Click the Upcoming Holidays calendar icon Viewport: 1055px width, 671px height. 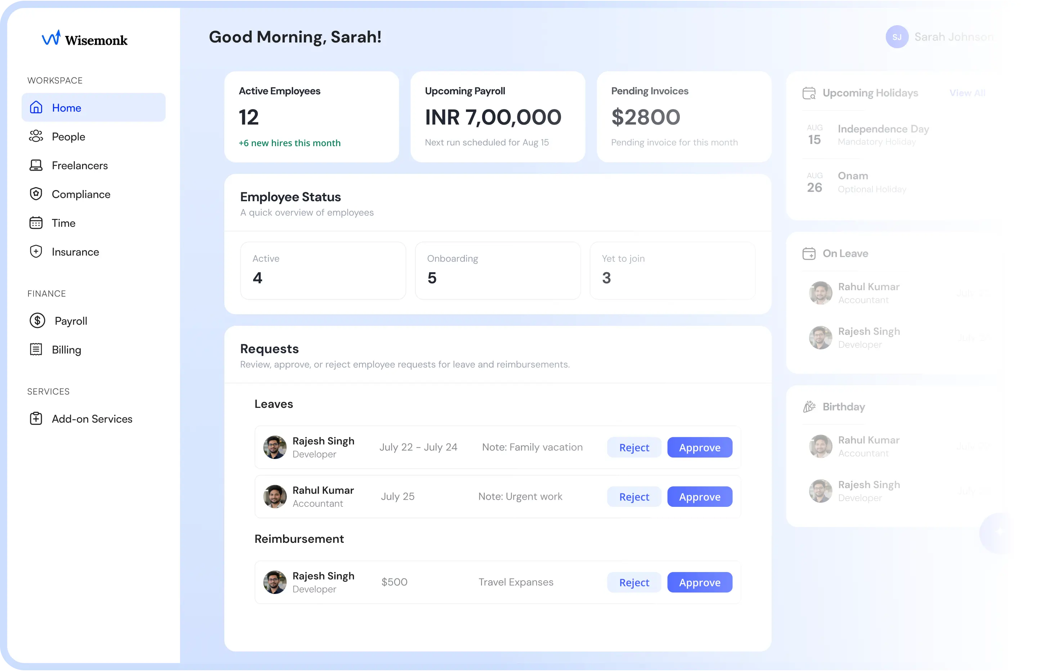809,93
